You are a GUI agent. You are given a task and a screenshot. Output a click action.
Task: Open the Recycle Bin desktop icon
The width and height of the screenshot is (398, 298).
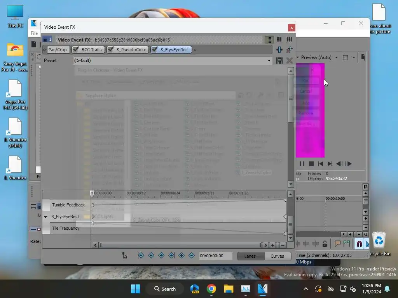(380, 244)
